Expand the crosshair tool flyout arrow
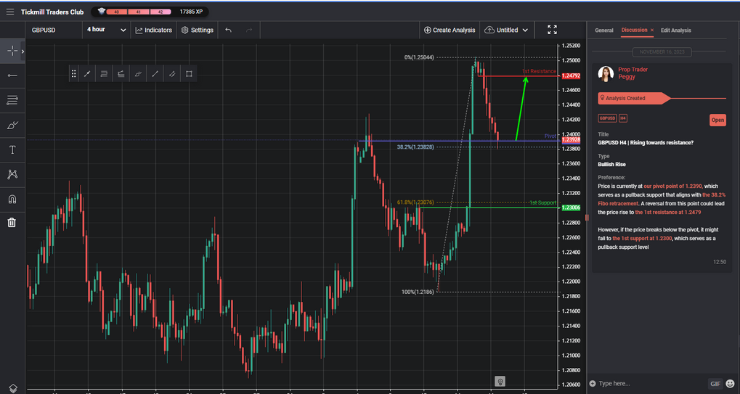 23,51
